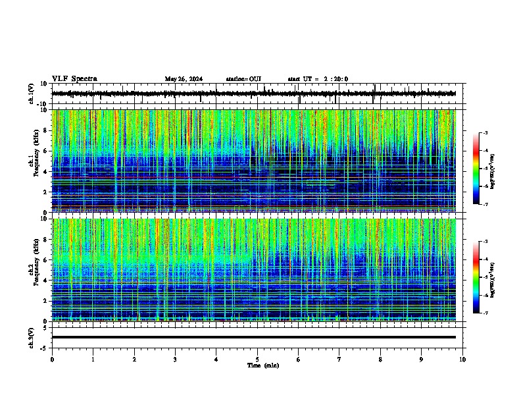Click the "8" tick on the Time axis
The width and height of the screenshot is (521, 403).
coord(380,359)
